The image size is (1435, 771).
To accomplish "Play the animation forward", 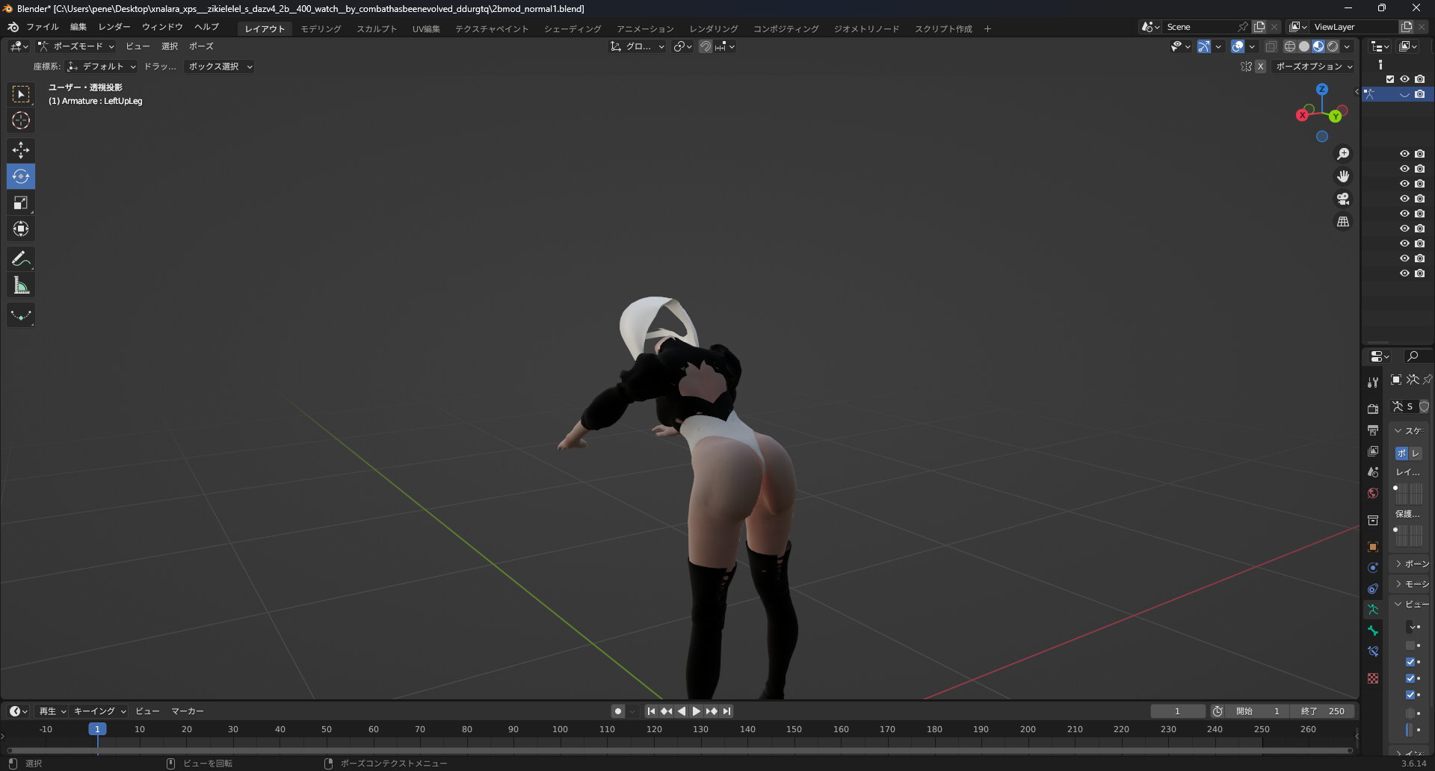I will coord(697,711).
